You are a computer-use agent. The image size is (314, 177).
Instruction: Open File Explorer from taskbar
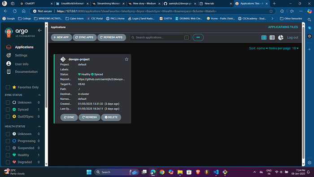180,172
